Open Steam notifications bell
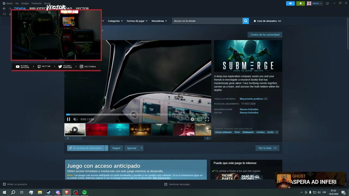This screenshot has height=196, width=349. point(300,3)
